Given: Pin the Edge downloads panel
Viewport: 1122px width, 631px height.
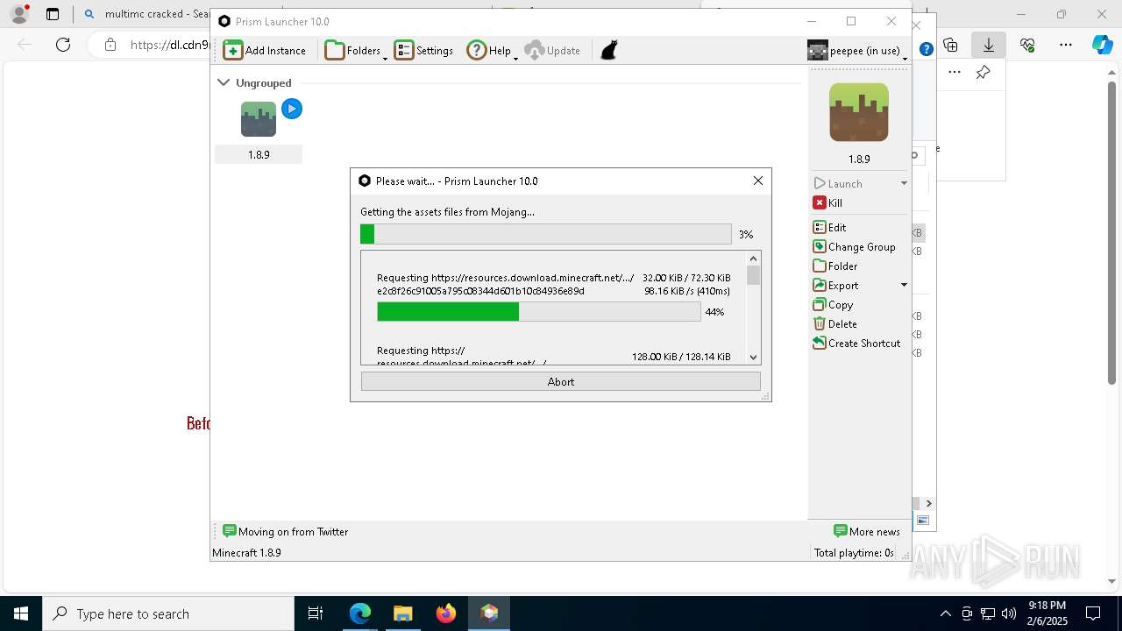Looking at the screenshot, I should [984, 73].
